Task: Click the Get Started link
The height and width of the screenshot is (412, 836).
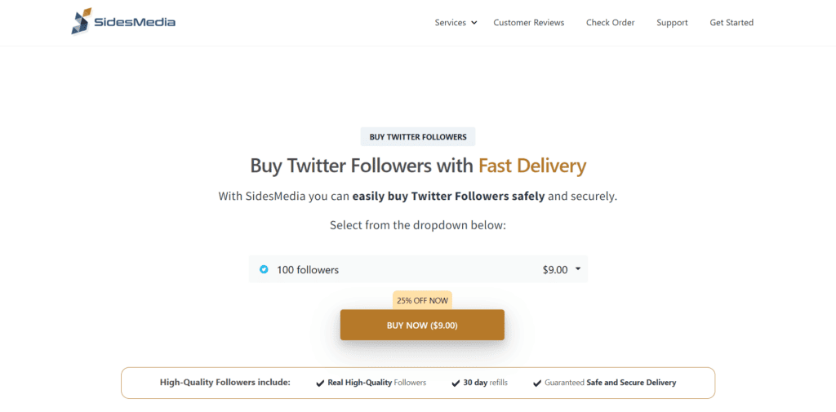Action: coord(731,23)
